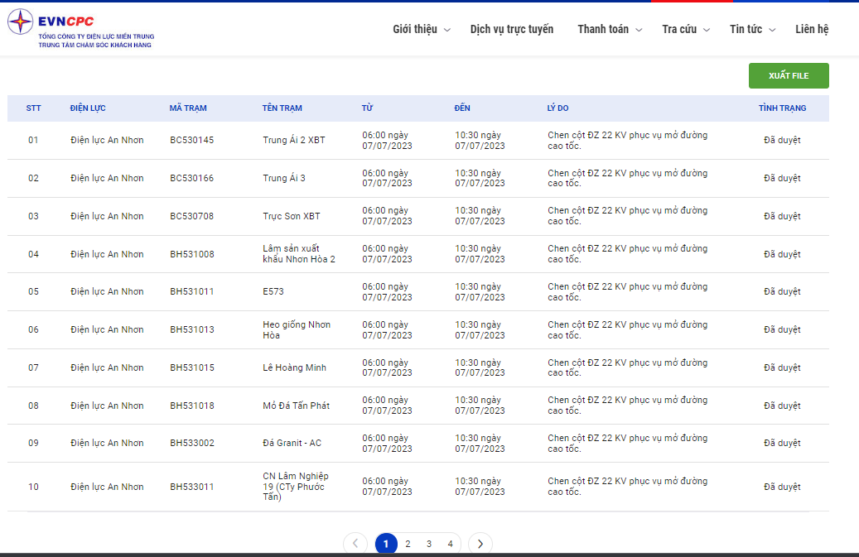Expand the Giới thiệu menu chevron
The image size is (859, 557).
[x=447, y=30]
